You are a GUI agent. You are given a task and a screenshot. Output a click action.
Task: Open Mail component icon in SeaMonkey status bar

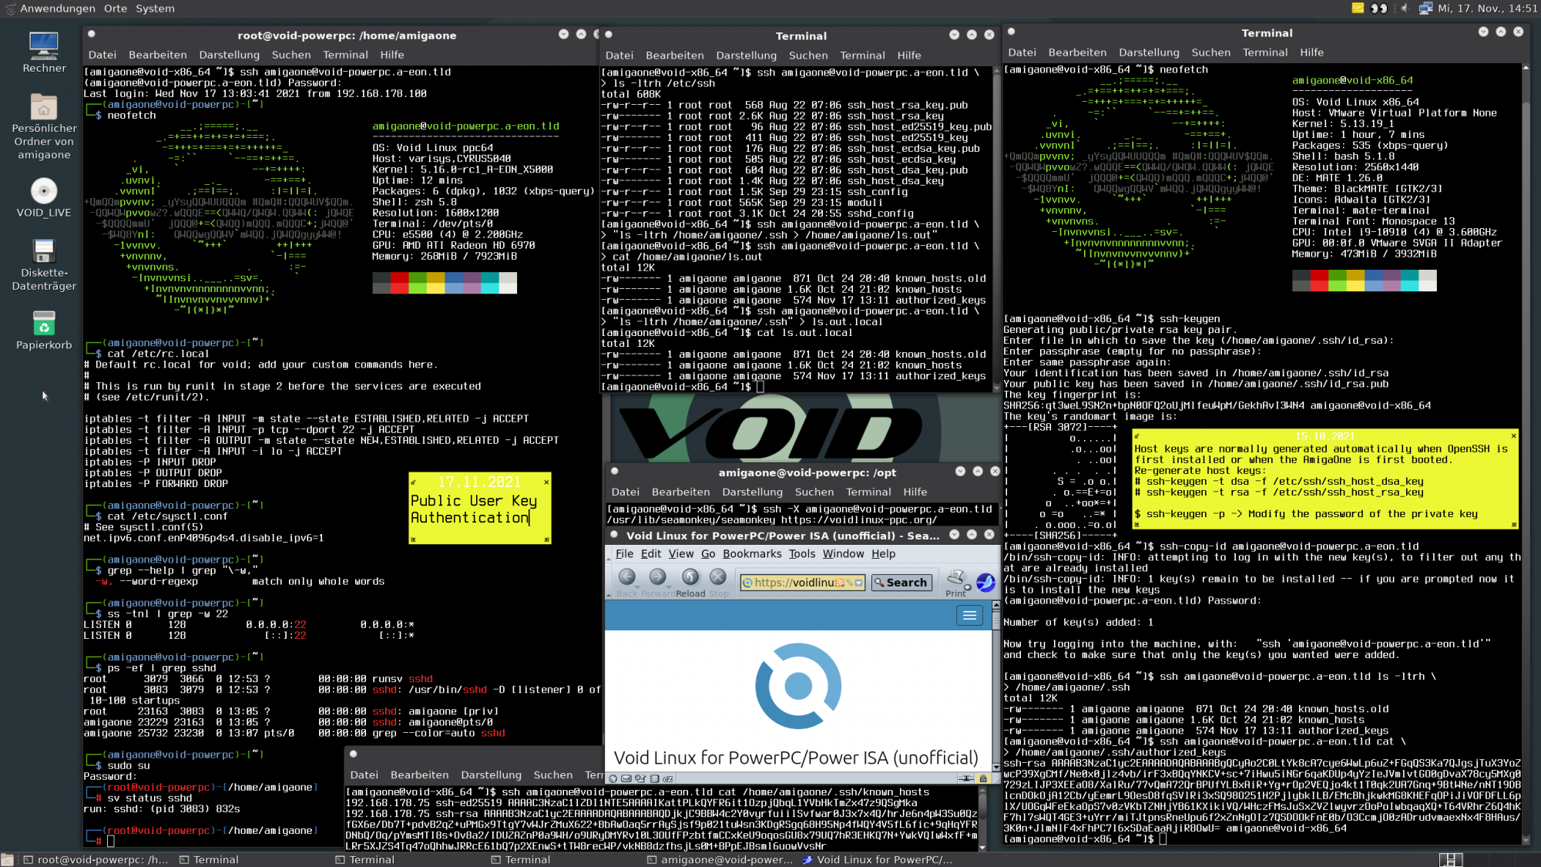(x=626, y=778)
